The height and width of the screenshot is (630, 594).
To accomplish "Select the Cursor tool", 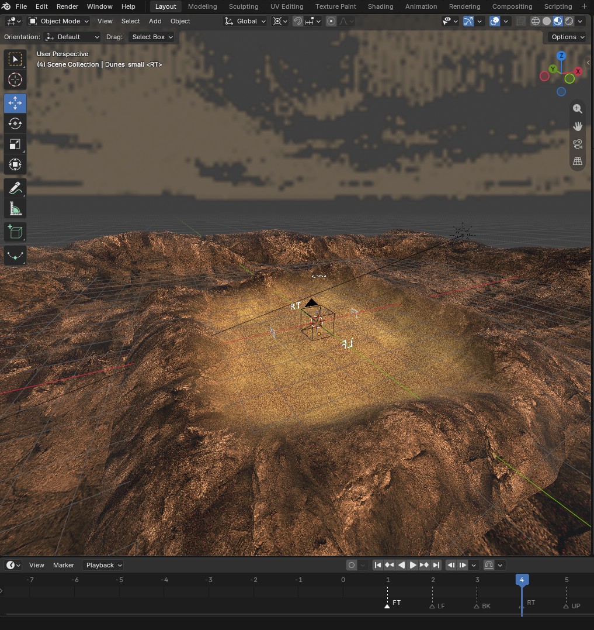I will pyautogui.click(x=15, y=80).
